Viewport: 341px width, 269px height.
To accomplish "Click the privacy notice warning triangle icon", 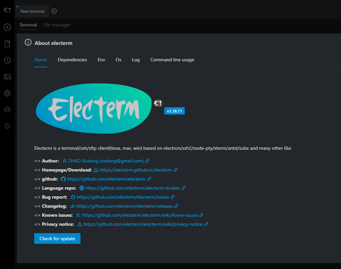I will pyautogui.click(x=80, y=224).
